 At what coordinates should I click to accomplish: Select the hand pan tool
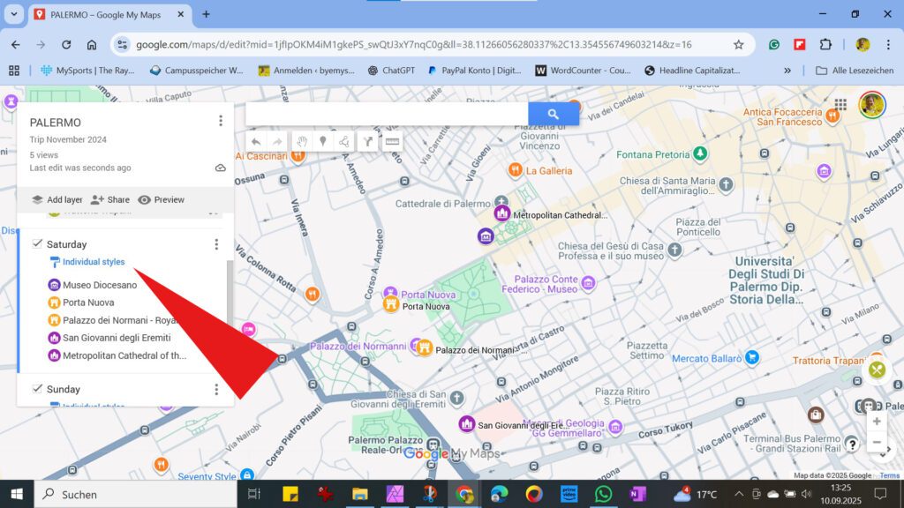pyautogui.click(x=301, y=141)
